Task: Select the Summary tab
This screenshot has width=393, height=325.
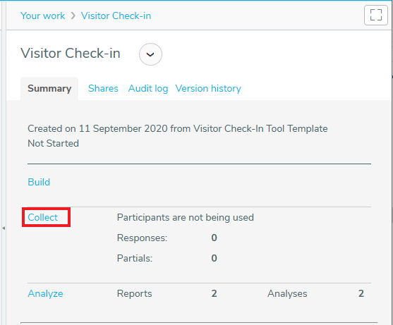Action: pos(49,88)
